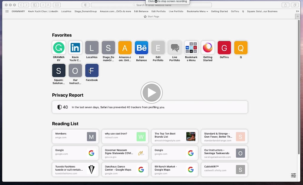Open the Privacy Report 40 trackers card

pos(150,107)
